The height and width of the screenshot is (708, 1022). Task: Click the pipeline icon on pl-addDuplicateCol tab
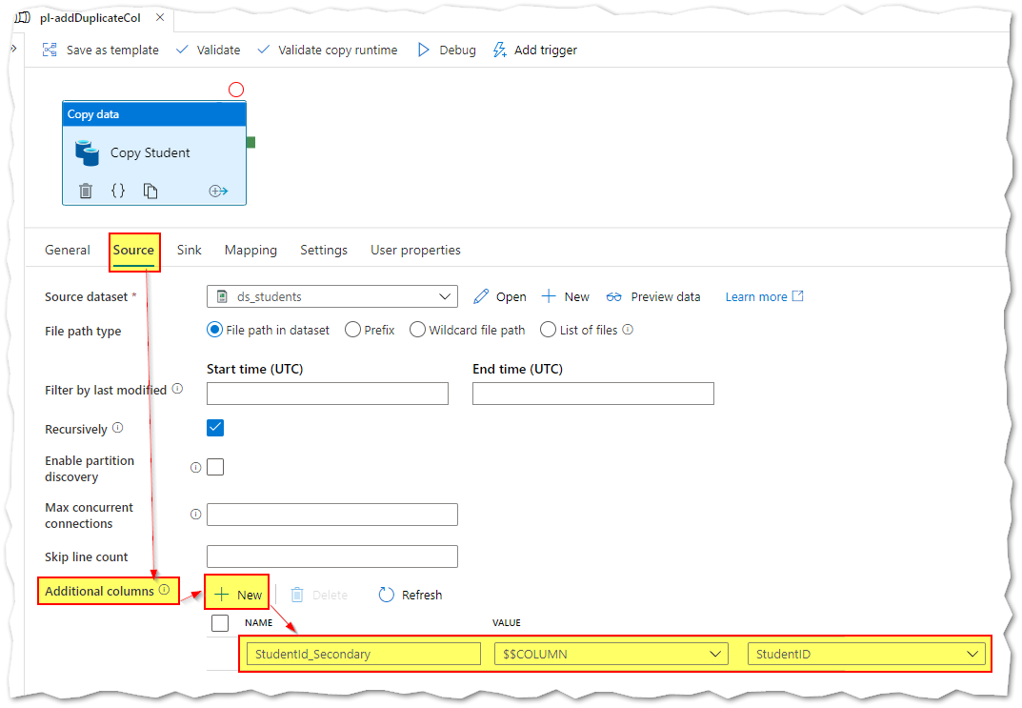24,17
